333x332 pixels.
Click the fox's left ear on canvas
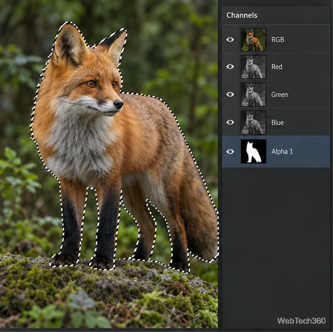[69, 45]
